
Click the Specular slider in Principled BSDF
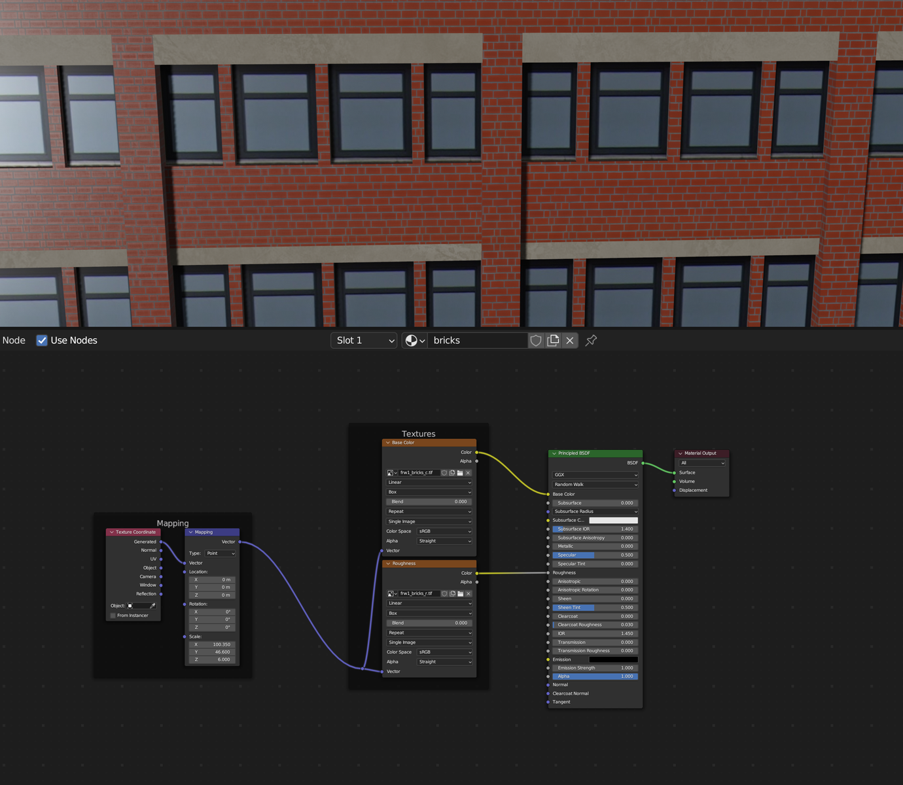coord(595,555)
